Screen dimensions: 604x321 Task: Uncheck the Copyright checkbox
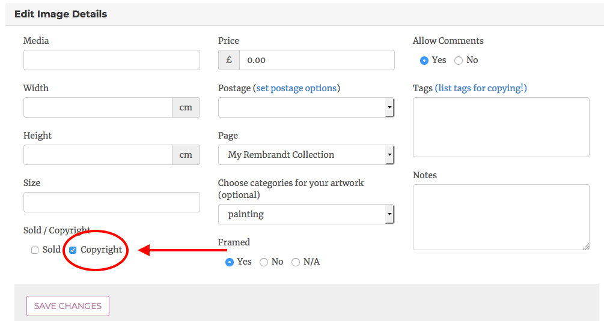tap(73, 250)
